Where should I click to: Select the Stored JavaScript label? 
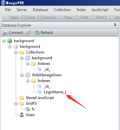point(40,98)
